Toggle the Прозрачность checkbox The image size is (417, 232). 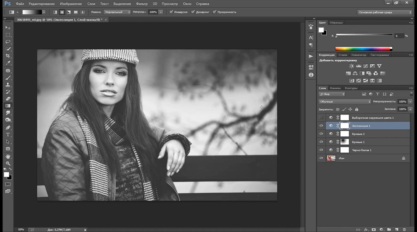pyautogui.click(x=214, y=12)
